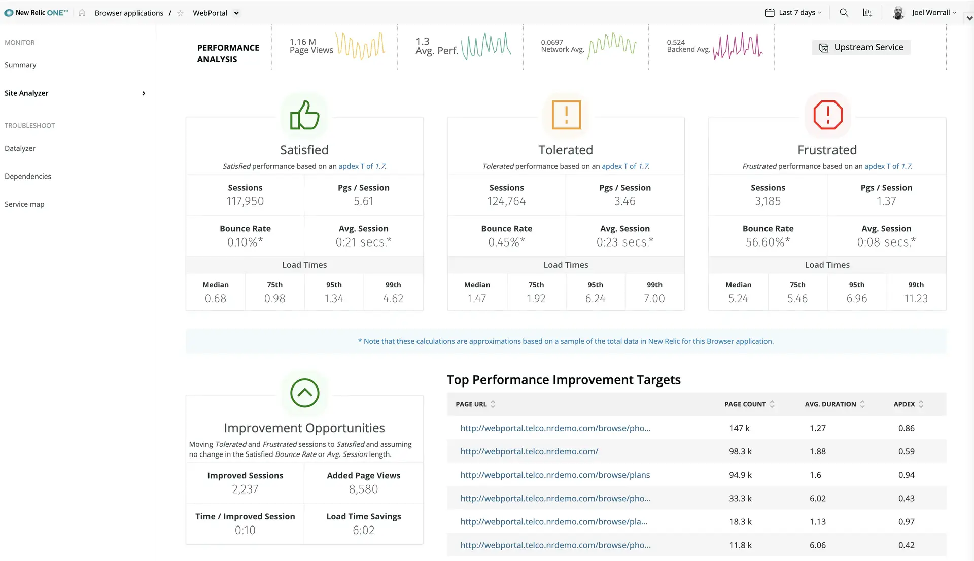This screenshot has height=561, width=974.
Task: Click the search magnifier icon
Action: pyautogui.click(x=844, y=12)
